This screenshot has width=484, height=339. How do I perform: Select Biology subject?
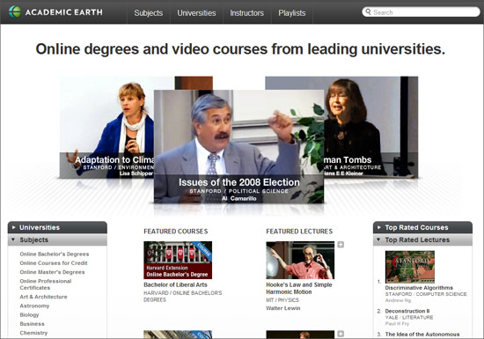29,314
